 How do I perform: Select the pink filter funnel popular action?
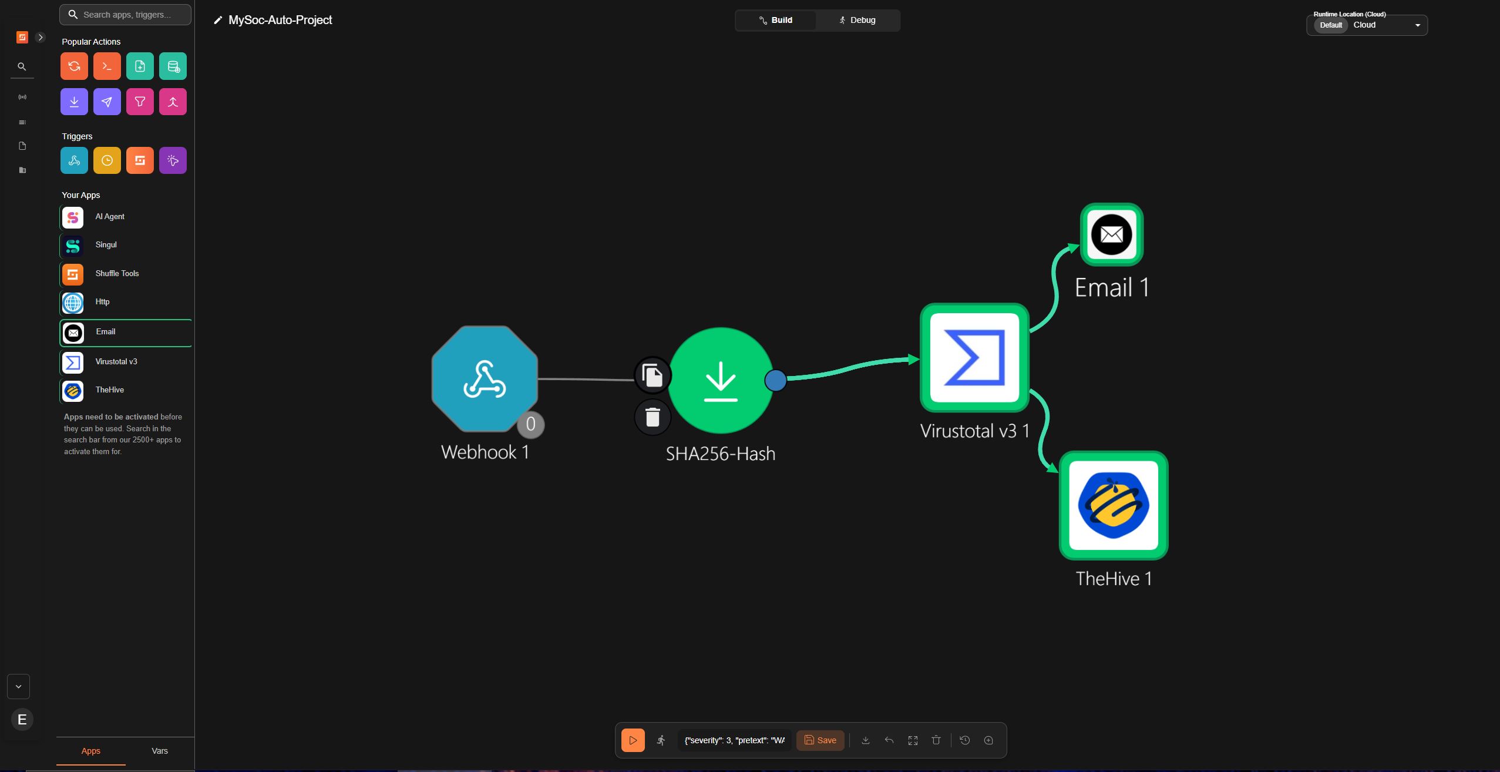140,102
